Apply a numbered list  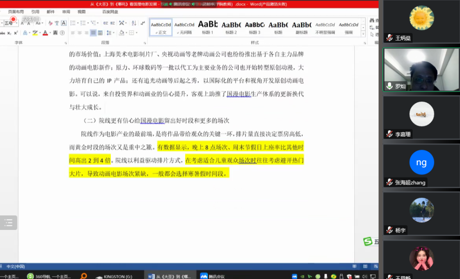83,23
